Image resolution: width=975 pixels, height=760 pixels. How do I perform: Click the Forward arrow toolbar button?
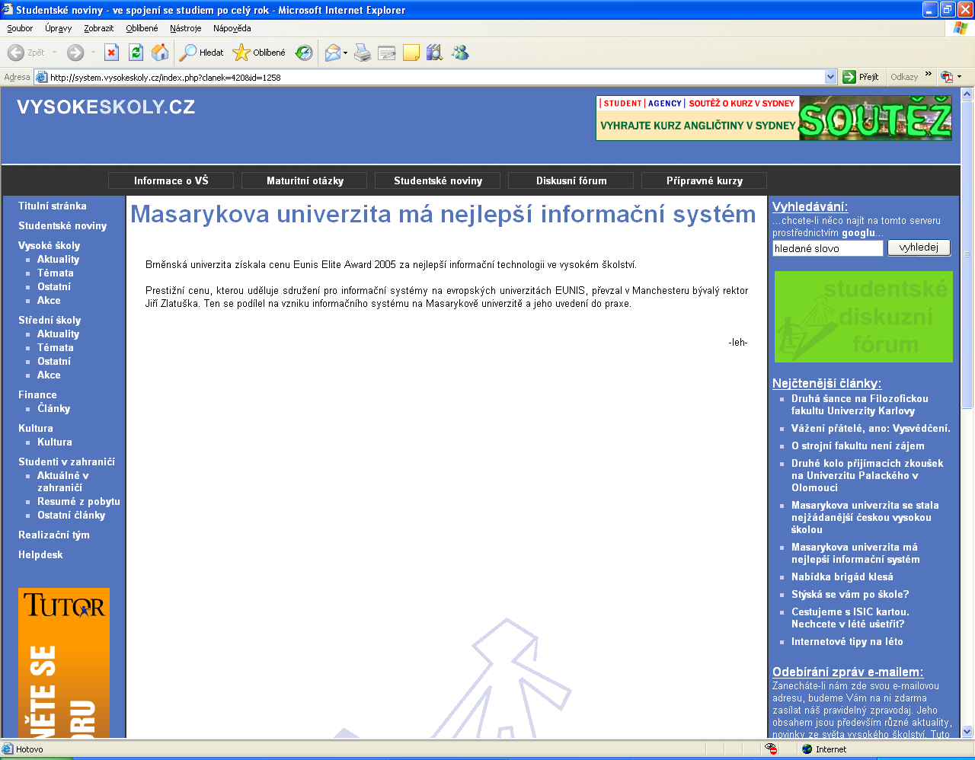pyautogui.click(x=75, y=53)
